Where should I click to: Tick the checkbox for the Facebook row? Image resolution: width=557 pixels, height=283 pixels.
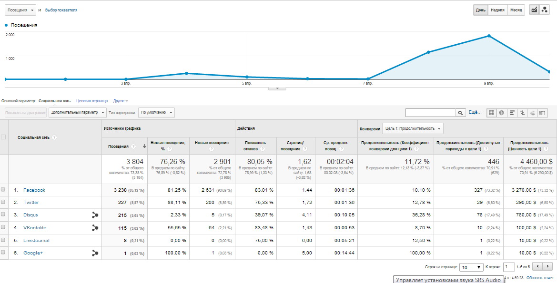[3, 190]
